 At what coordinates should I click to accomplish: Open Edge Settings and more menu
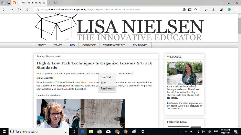[237, 10]
